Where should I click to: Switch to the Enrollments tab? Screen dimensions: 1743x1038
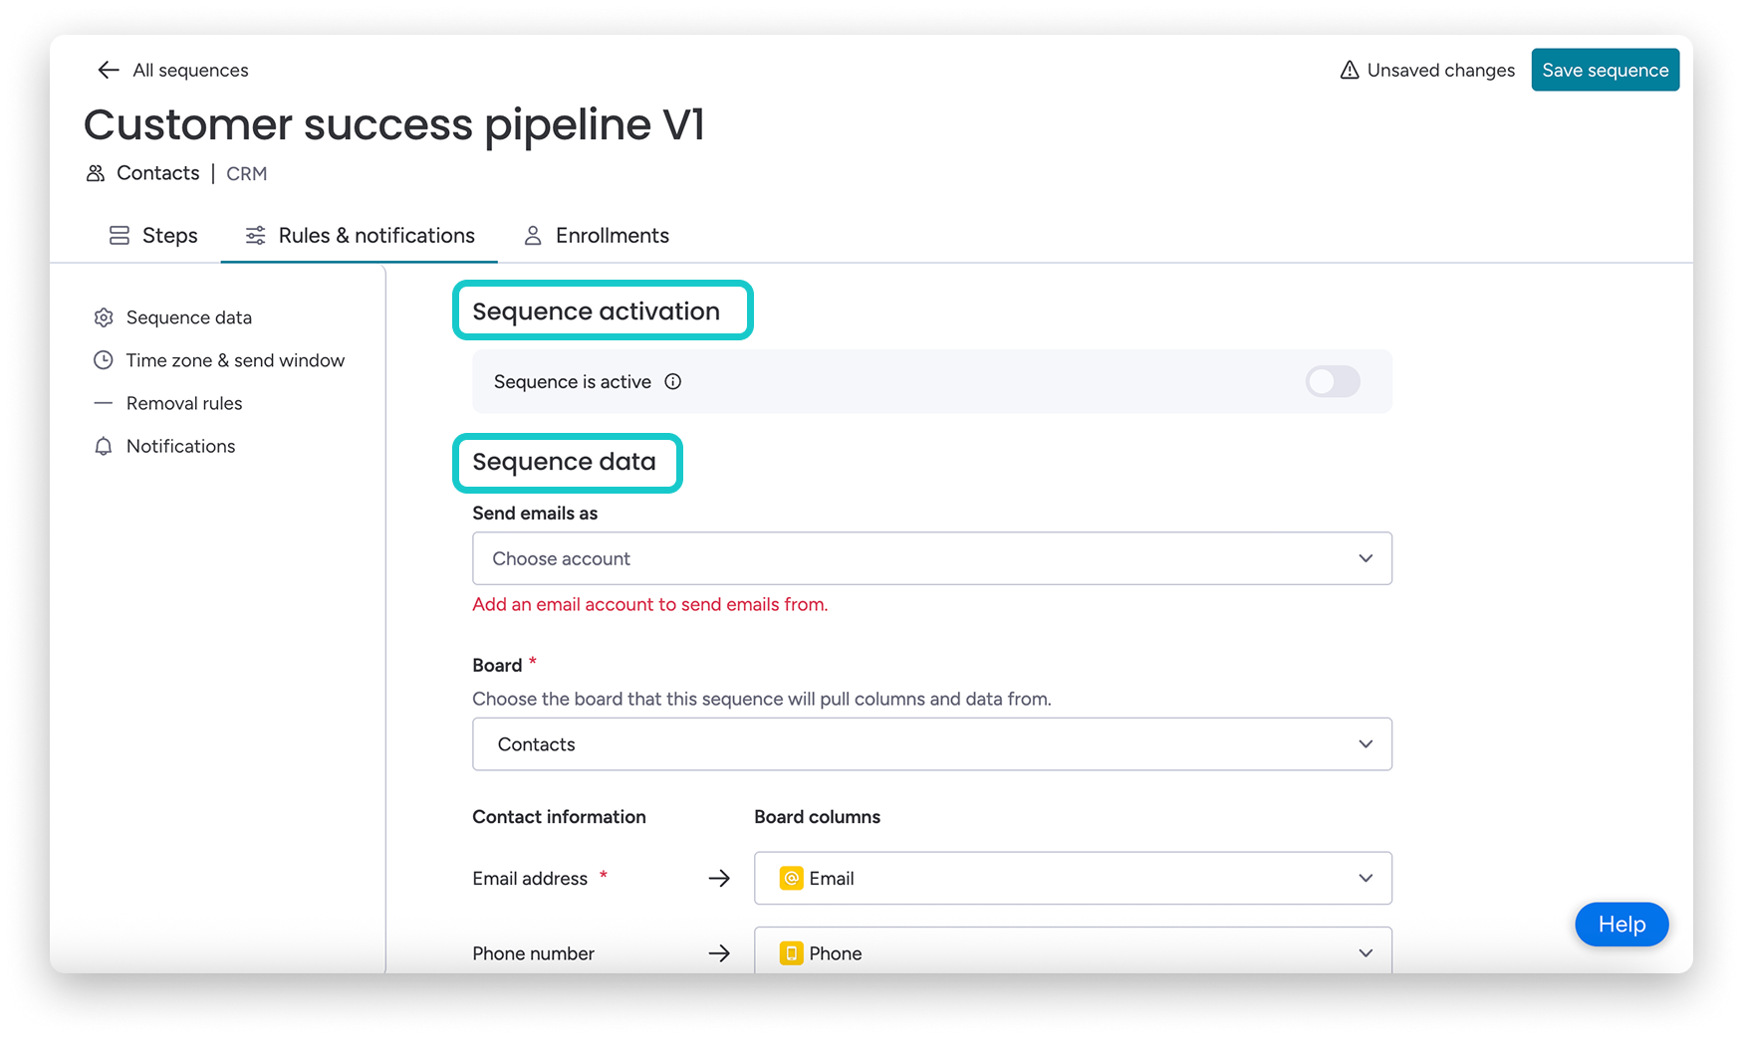[x=597, y=236]
